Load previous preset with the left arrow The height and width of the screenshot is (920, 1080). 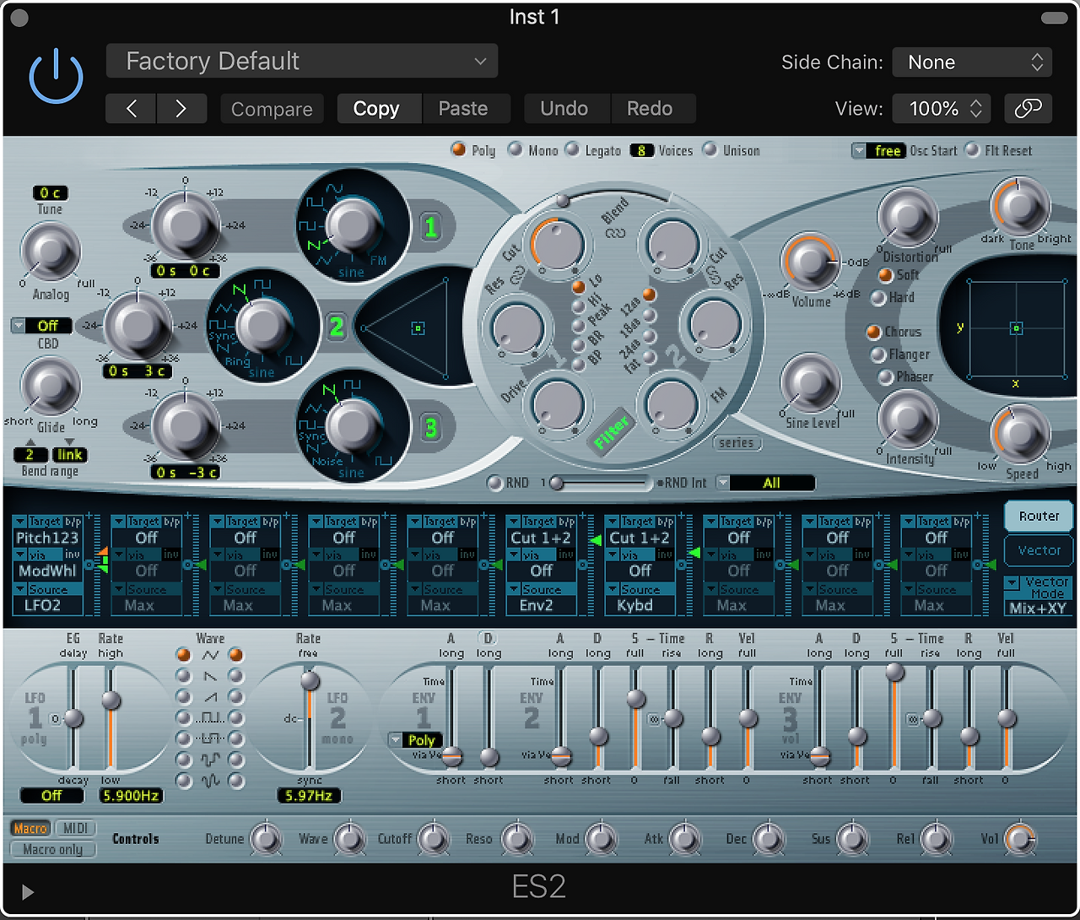click(131, 109)
